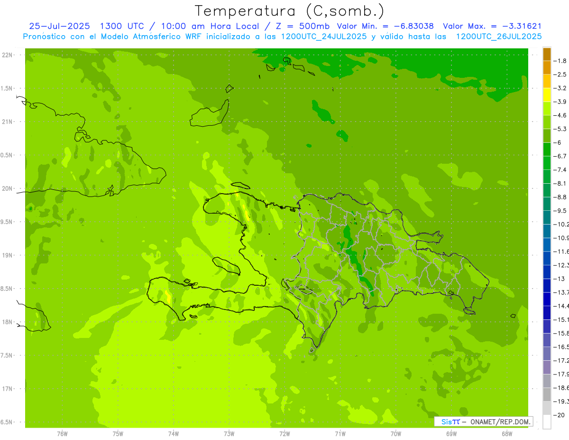The width and height of the screenshot is (569, 440).
Task: Click the '22N' latitude label
Action: (7, 55)
